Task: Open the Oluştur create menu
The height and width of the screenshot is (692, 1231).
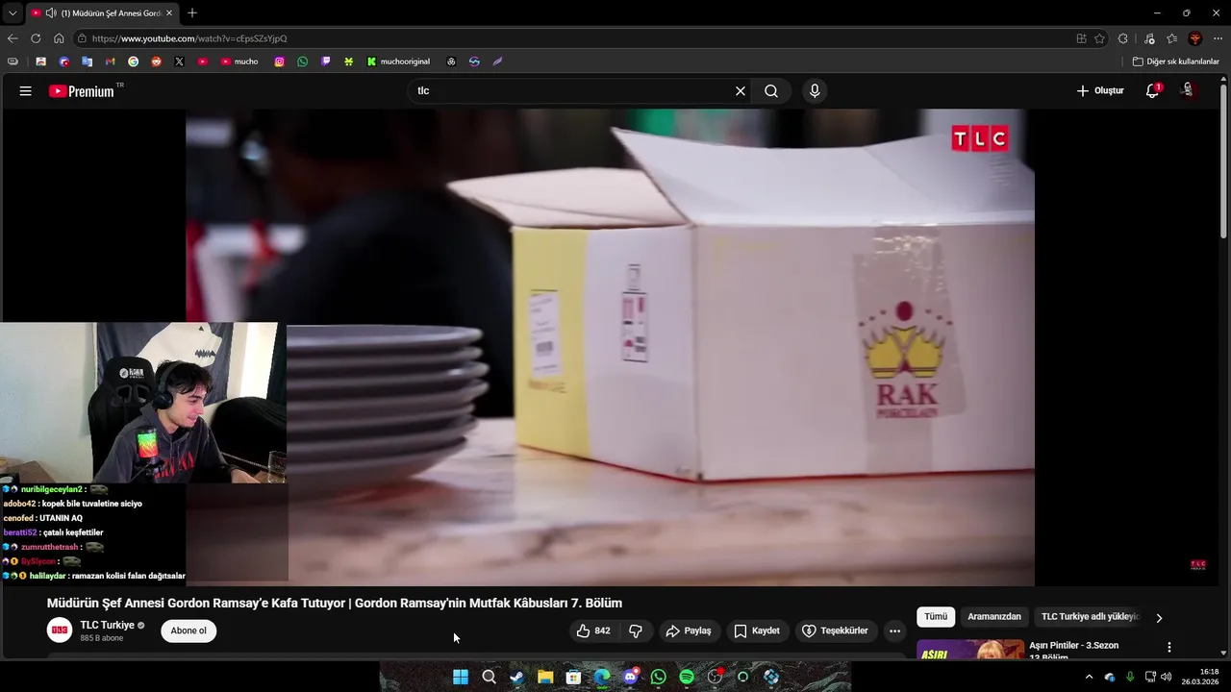Action: (x=1099, y=90)
